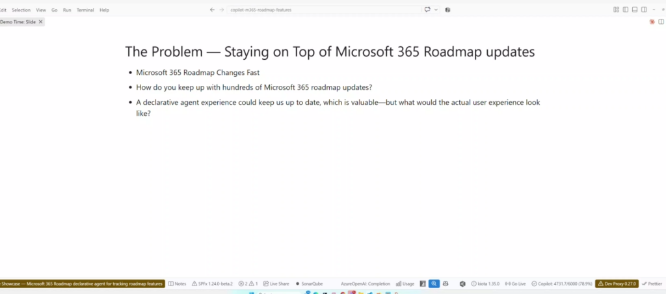Image resolution: width=666 pixels, height=294 pixels.
Task: Click the Customize Layout icon
Action: pyautogui.click(x=616, y=10)
